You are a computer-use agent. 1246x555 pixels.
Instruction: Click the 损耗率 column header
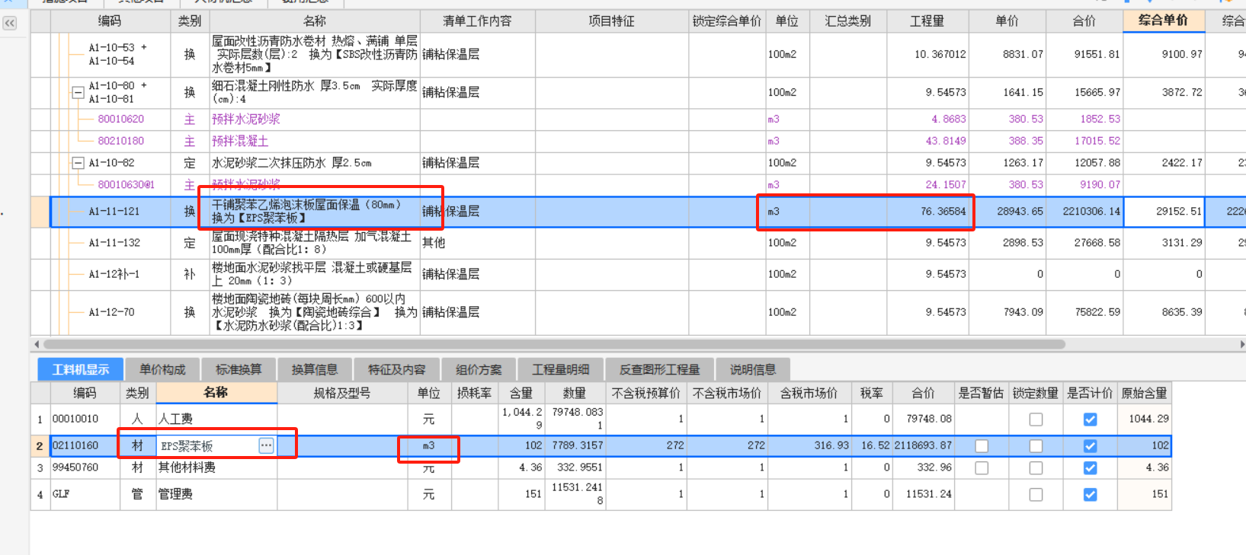point(474,393)
